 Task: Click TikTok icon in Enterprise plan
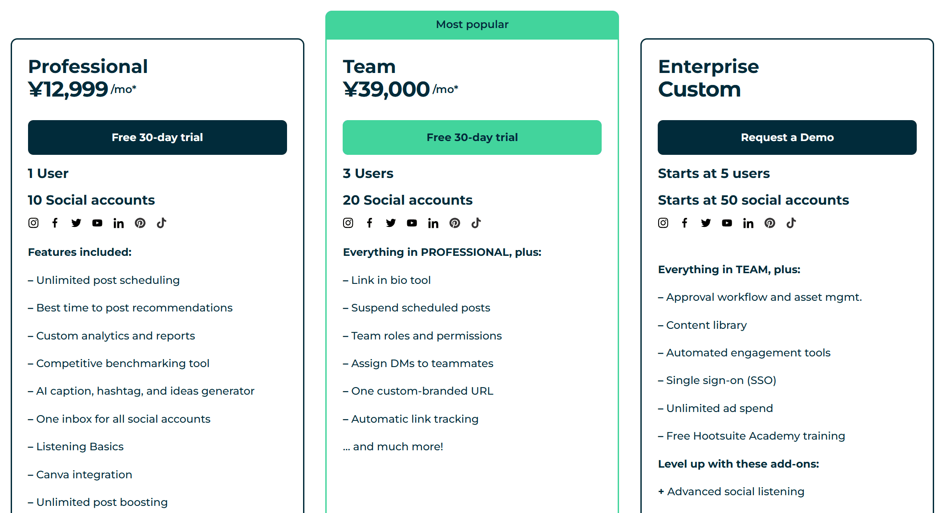click(791, 223)
